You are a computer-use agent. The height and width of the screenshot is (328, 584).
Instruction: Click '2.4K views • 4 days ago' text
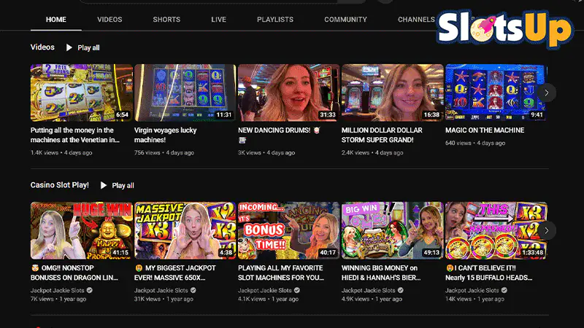coord(372,152)
